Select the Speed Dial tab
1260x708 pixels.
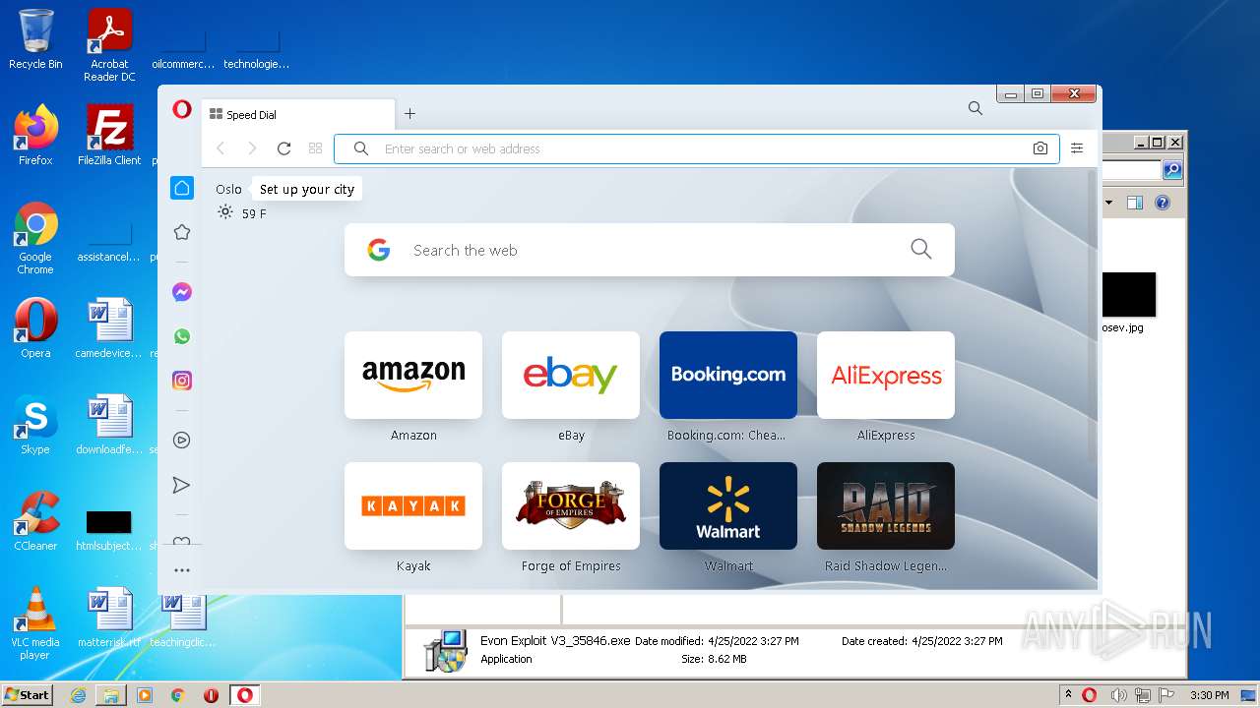point(299,114)
